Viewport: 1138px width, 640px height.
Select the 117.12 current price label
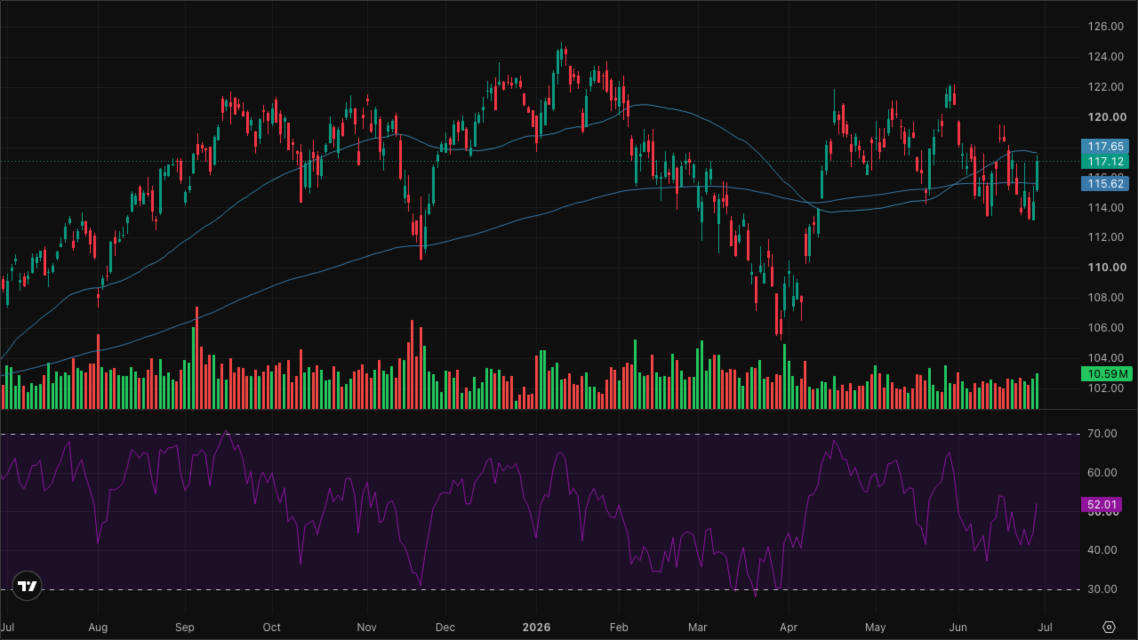click(x=1105, y=161)
